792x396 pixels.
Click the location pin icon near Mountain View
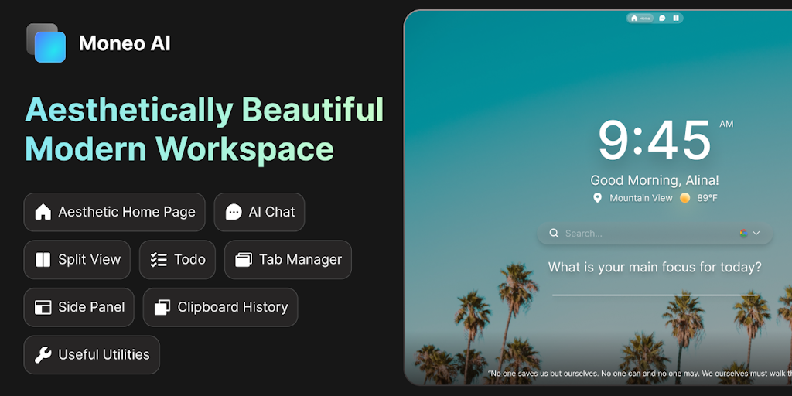(x=598, y=198)
